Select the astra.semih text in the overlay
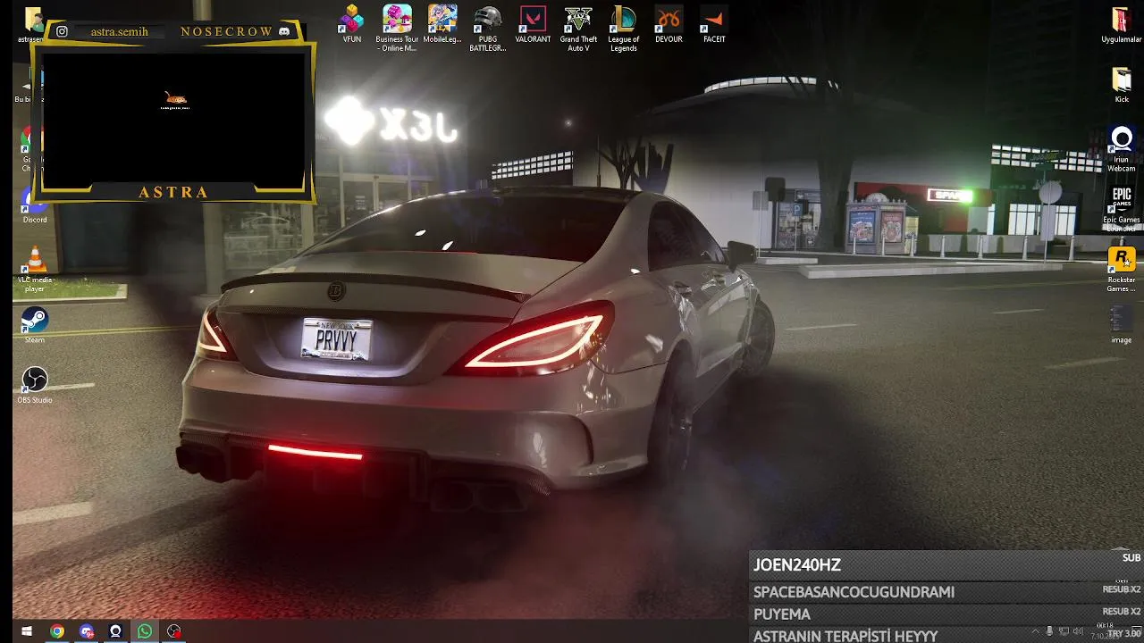The image size is (1144, 643). pos(119,32)
